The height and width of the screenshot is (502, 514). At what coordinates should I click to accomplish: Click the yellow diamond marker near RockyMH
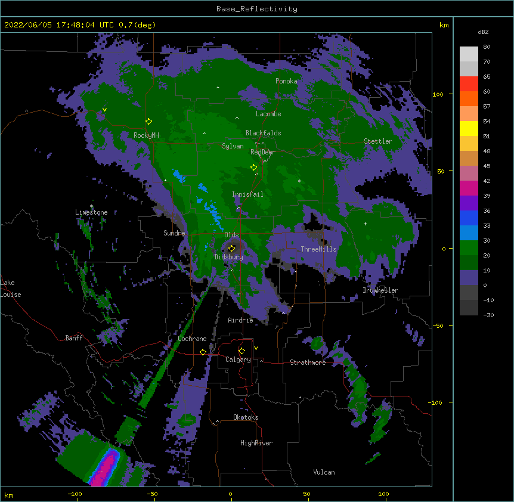(148, 122)
